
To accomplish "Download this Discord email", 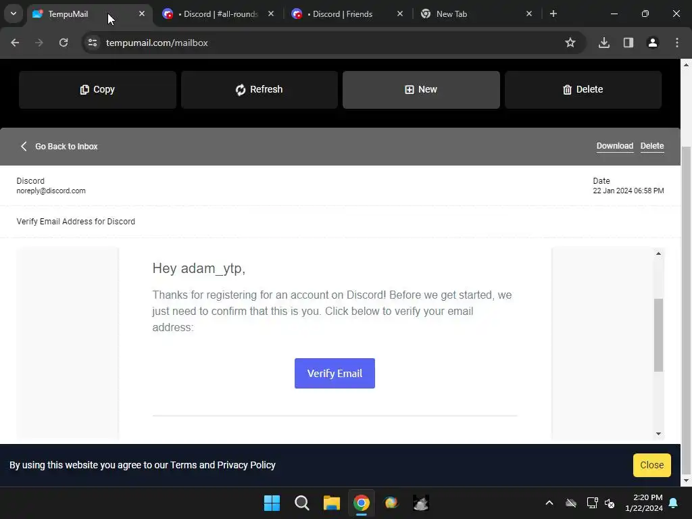I will pos(614,146).
